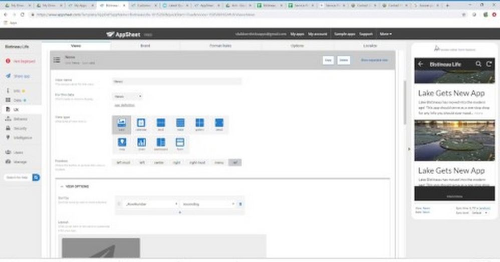Click the search icon in app preview

click(478, 64)
